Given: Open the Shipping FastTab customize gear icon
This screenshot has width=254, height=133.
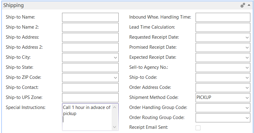Looking at the screenshot, I should (x=243, y=5).
